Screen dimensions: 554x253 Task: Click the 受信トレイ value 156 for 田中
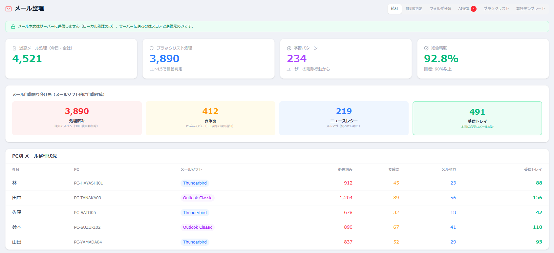click(x=538, y=198)
